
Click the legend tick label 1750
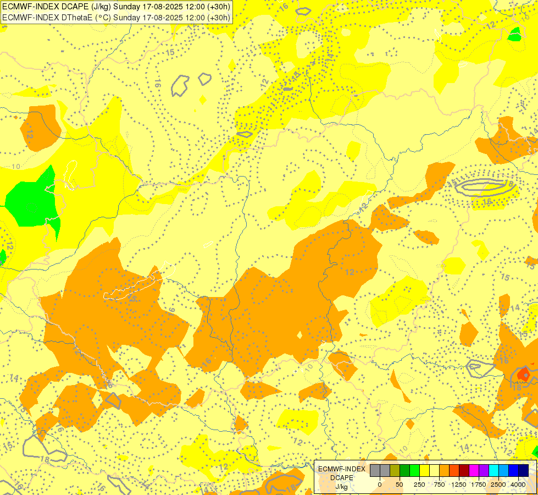pos(479,485)
